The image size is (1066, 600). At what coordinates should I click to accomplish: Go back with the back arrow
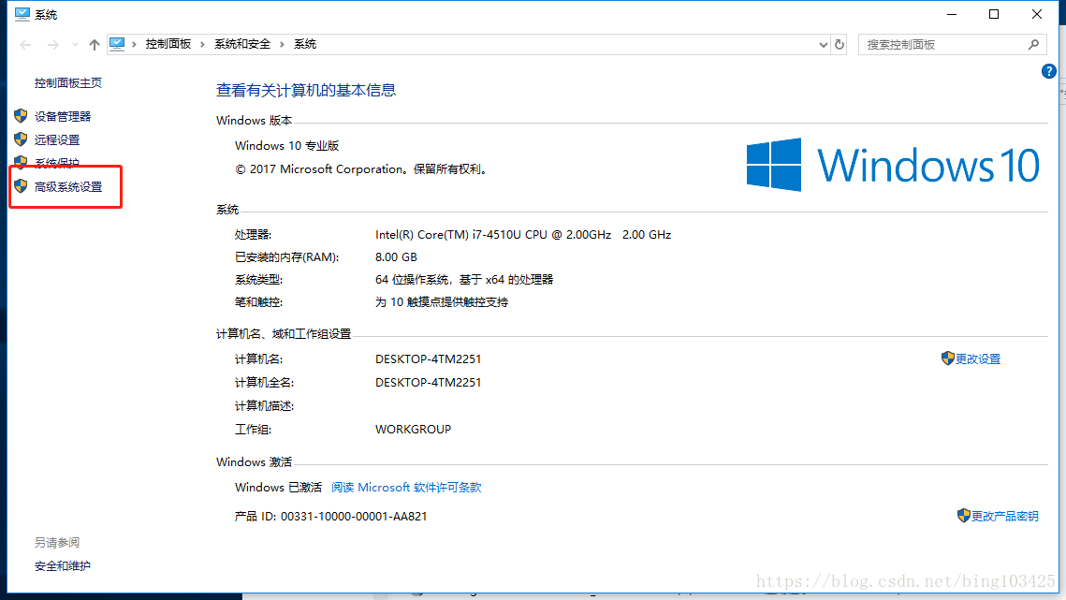pyautogui.click(x=26, y=45)
